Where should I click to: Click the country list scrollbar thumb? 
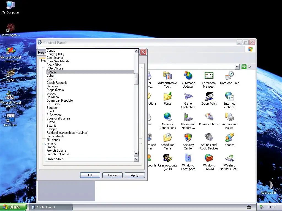136,79
